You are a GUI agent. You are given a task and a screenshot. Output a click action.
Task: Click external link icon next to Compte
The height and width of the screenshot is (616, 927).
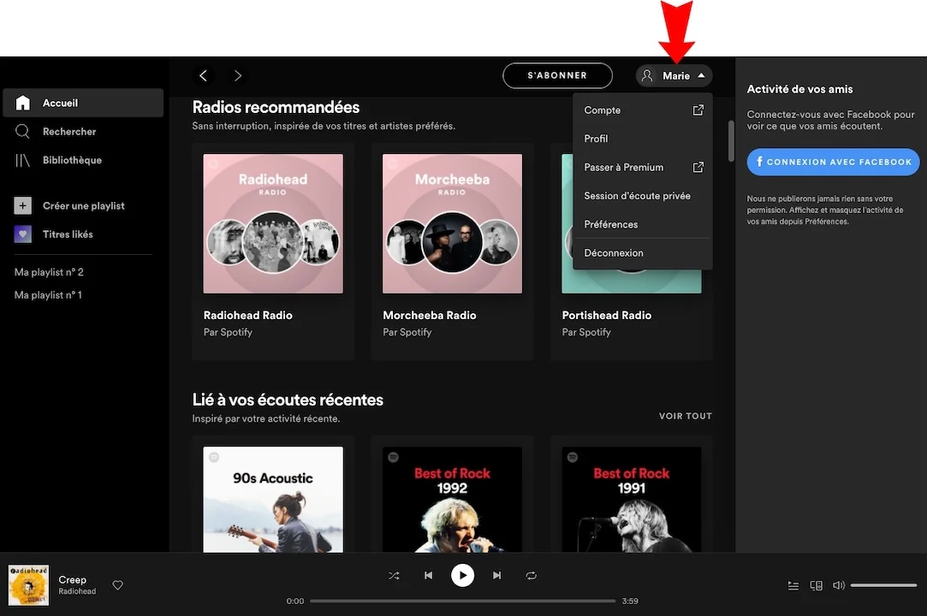[x=698, y=110]
